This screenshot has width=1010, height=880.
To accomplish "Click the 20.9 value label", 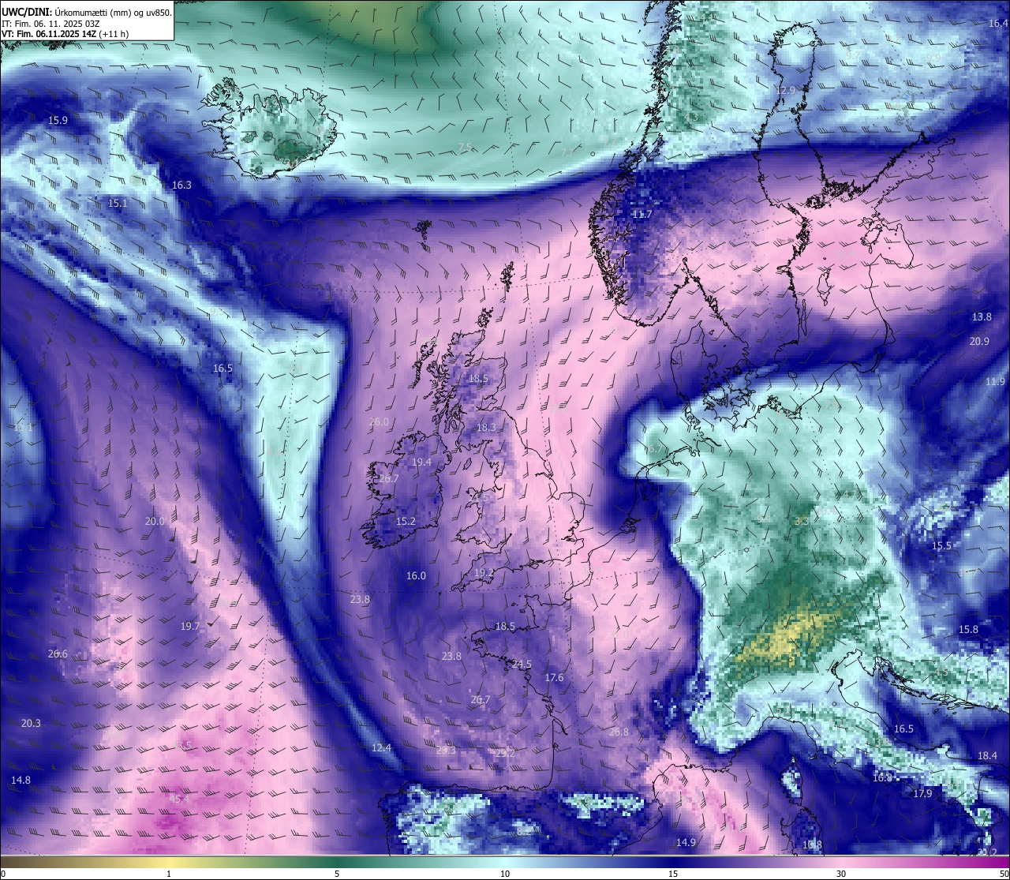I will pyautogui.click(x=979, y=342).
